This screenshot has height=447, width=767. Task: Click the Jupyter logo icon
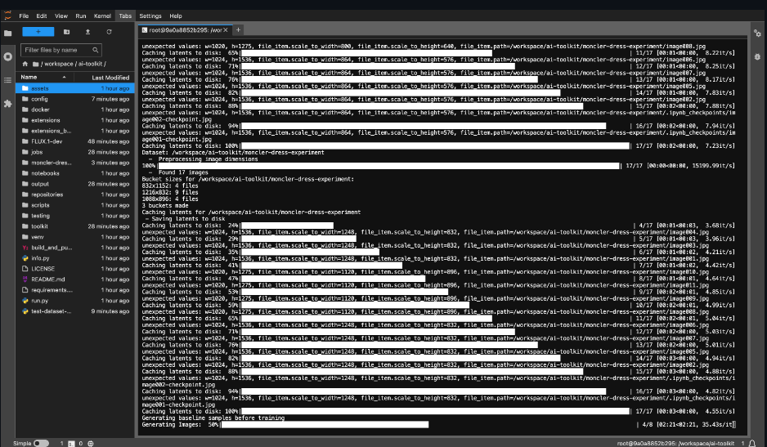point(7,16)
